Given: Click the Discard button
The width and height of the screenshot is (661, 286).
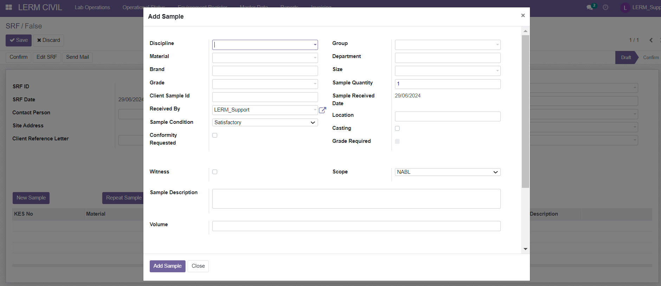Looking at the screenshot, I should 48,40.
